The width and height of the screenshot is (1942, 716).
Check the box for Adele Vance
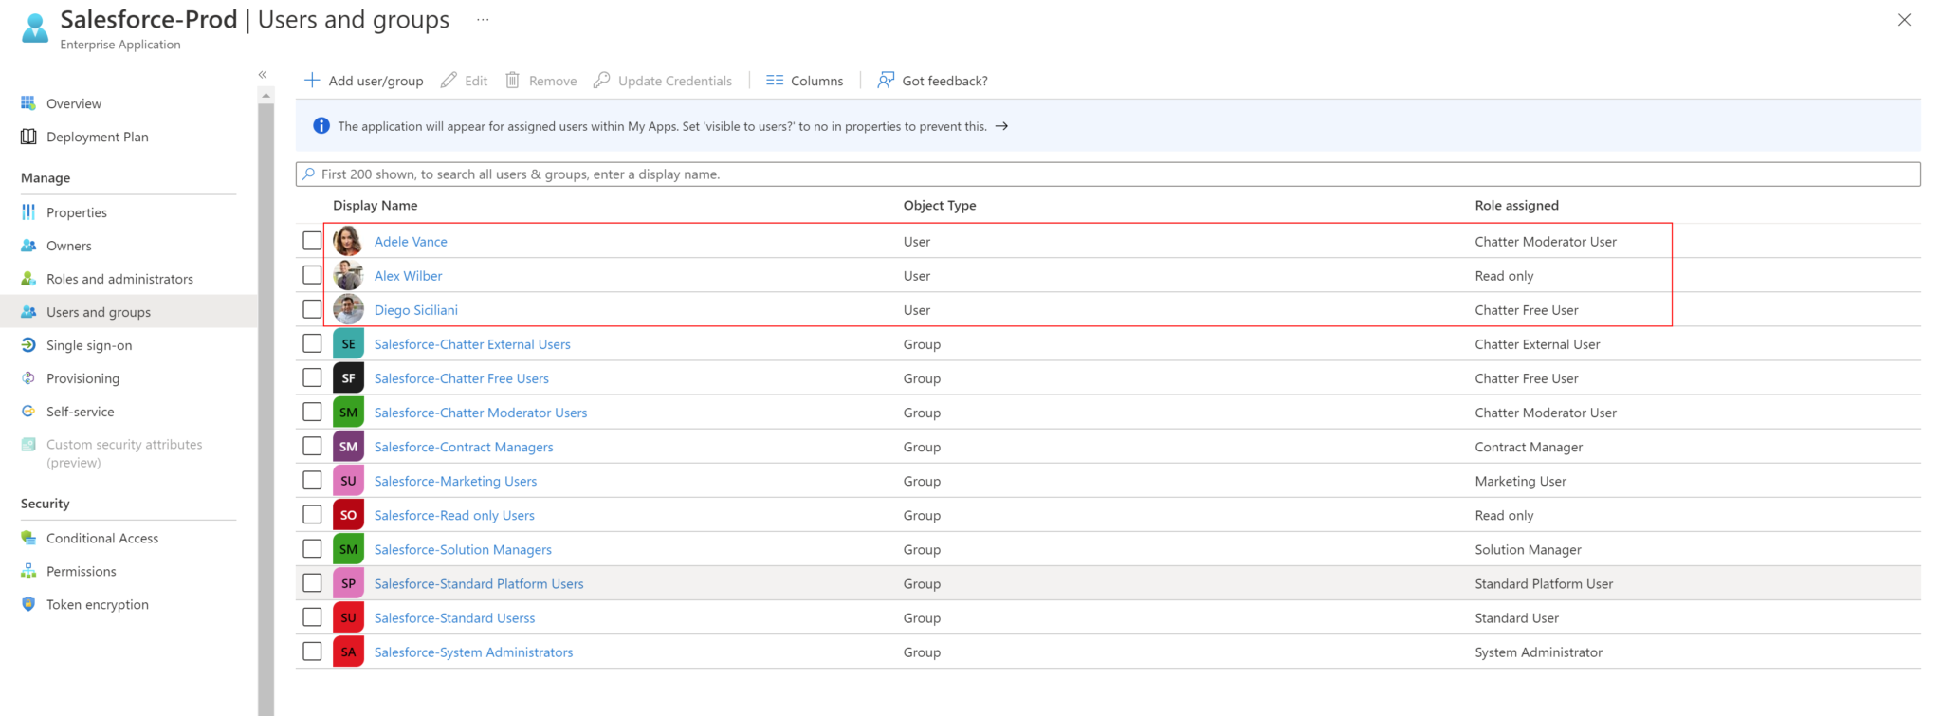coord(312,241)
